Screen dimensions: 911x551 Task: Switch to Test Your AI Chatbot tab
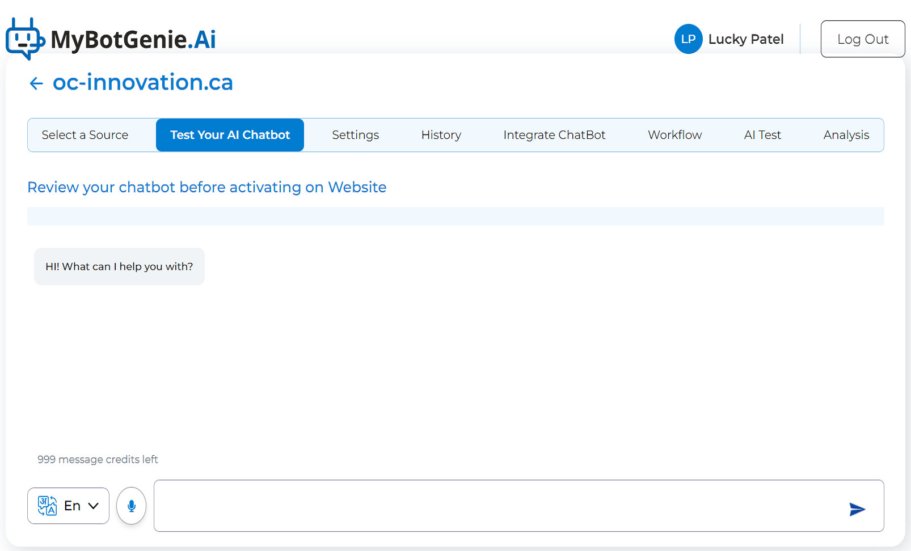[x=230, y=135]
